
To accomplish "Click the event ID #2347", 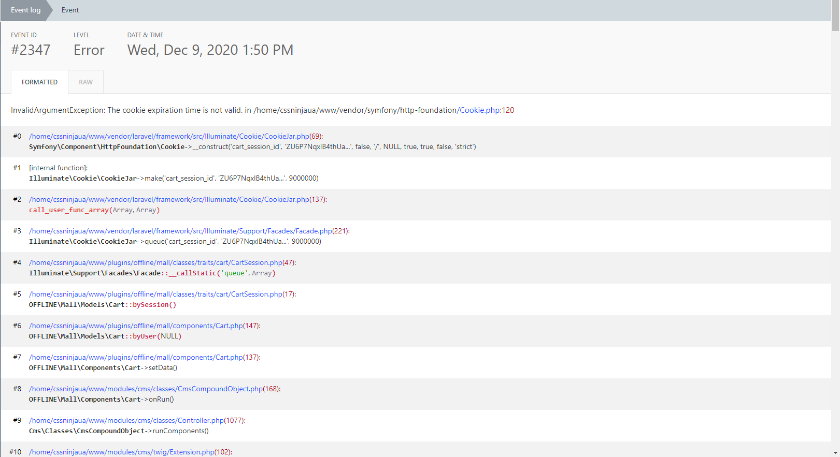I will 31,50.
